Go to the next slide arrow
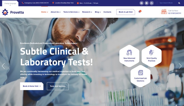This screenshot has width=184, height=106. coord(180,66)
